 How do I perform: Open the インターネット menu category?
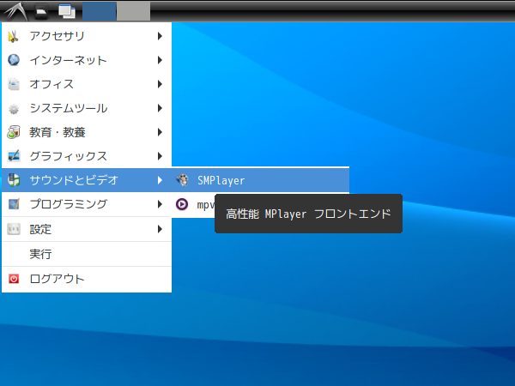(x=87, y=60)
